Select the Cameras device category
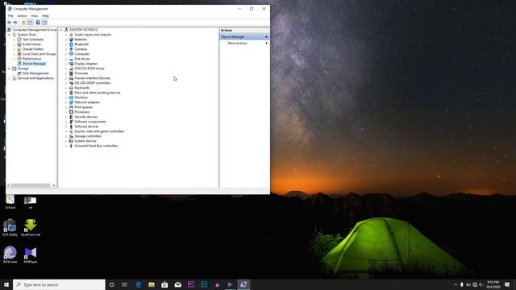The image size is (516, 290). pos(81,49)
